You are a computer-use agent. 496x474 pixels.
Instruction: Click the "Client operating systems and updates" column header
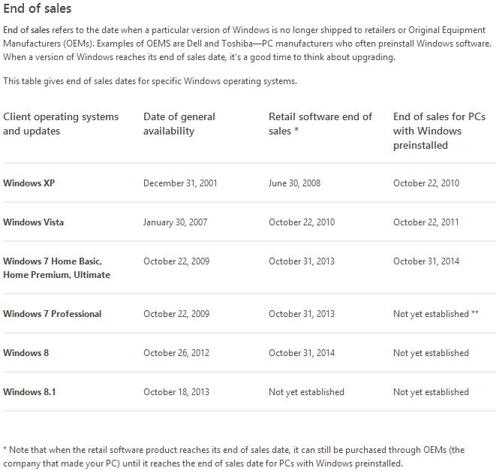coord(61,124)
